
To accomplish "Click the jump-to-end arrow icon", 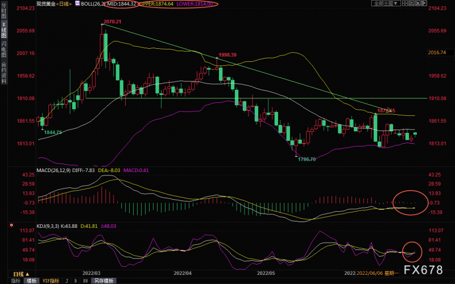I will click(424, 3).
